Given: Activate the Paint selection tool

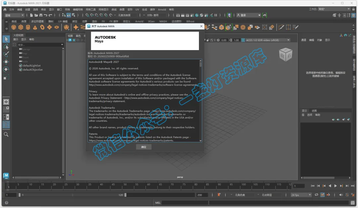Looking at the screenshot, I should (6, 54).
